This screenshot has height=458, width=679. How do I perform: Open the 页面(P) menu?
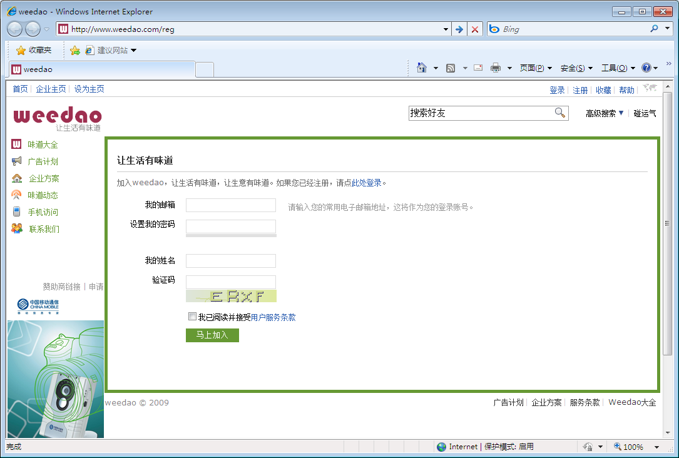536,68
